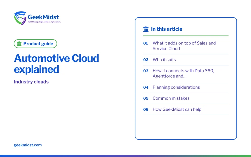Click the number 02 in the contents
The image size is (251, 157).
(x=146, y=60)
